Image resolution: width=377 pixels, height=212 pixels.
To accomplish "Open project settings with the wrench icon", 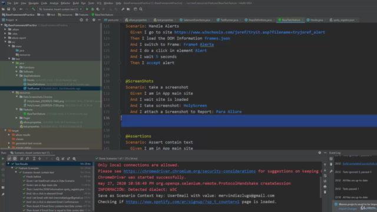I will coord(123,9).
